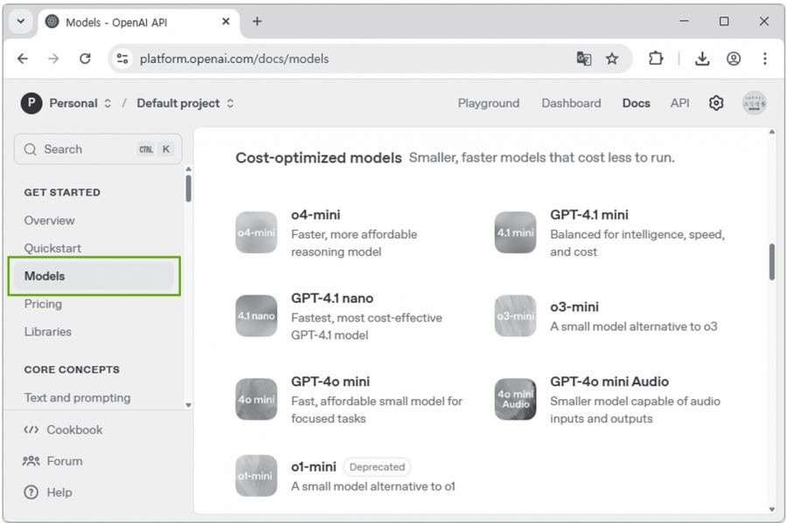Open the user profile avatar

[755, 103]
